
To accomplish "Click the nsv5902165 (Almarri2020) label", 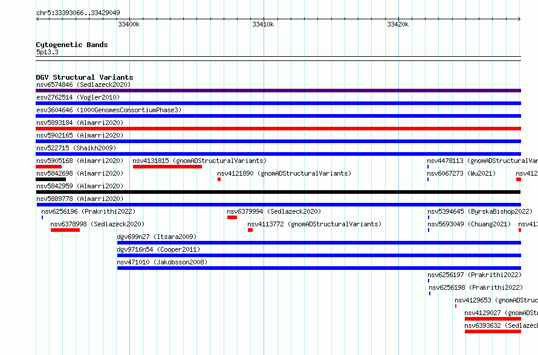I will tap(80, 135).
